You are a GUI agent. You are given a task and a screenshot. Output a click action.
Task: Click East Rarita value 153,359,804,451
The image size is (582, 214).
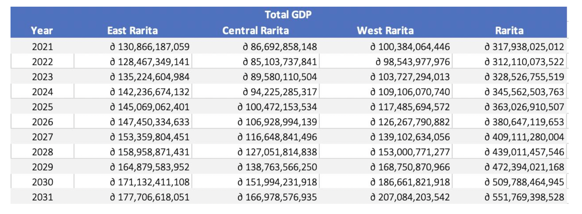point(150,137)
